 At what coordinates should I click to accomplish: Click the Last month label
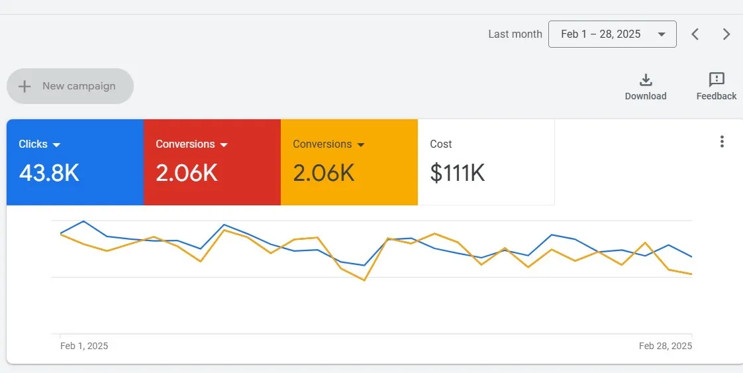point(515,34)
